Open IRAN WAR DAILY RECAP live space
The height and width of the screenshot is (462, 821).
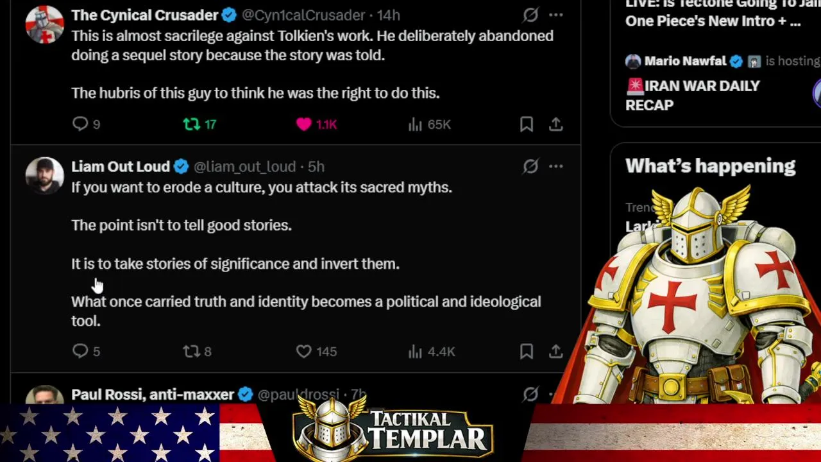click(693, 96)
